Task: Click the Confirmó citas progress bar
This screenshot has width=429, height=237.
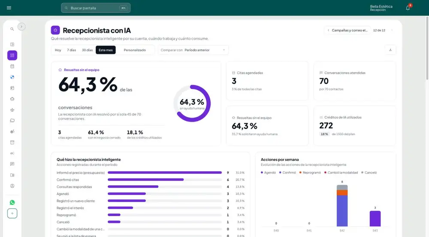Action: 165,180
